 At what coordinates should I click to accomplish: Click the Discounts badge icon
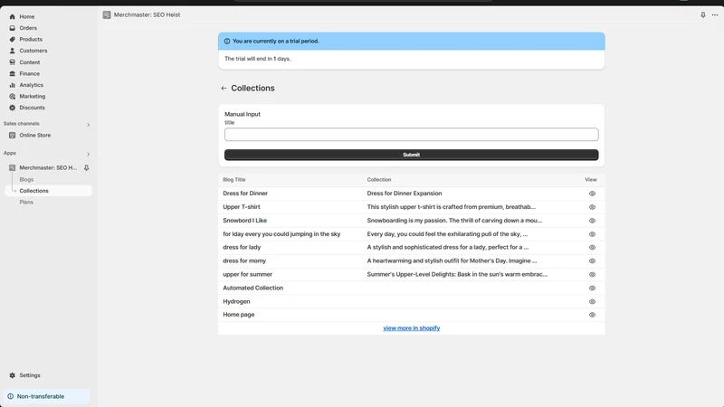coord(13,108)
